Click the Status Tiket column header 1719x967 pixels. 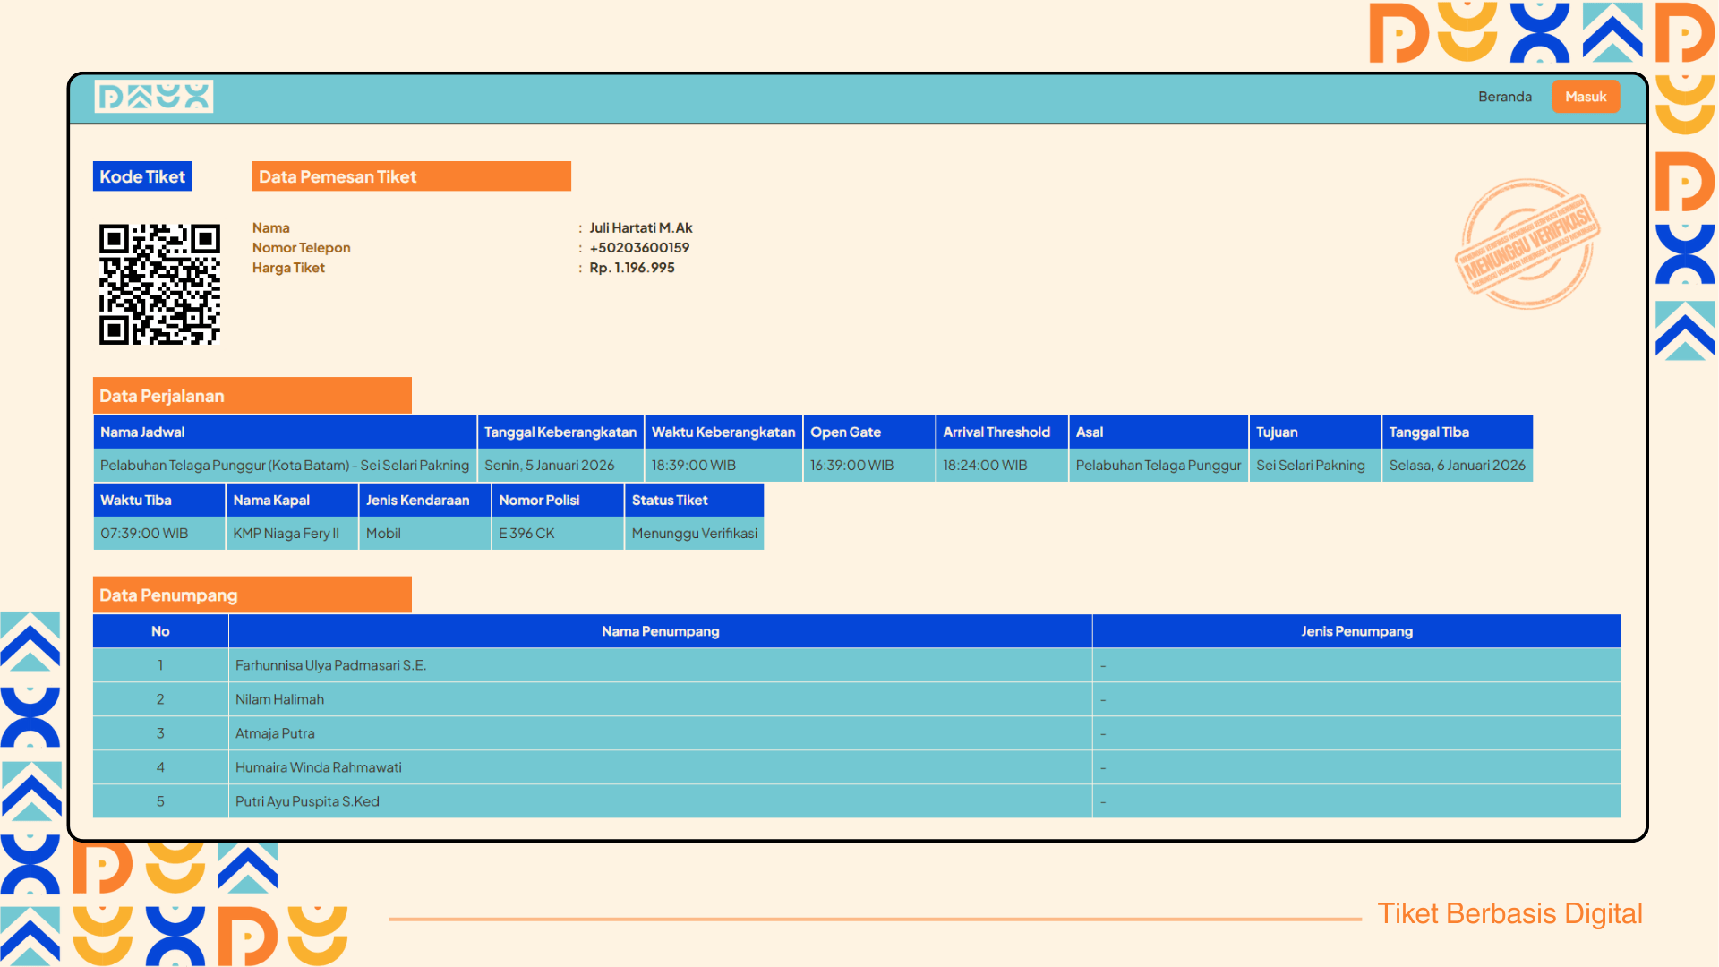point(694,500)
